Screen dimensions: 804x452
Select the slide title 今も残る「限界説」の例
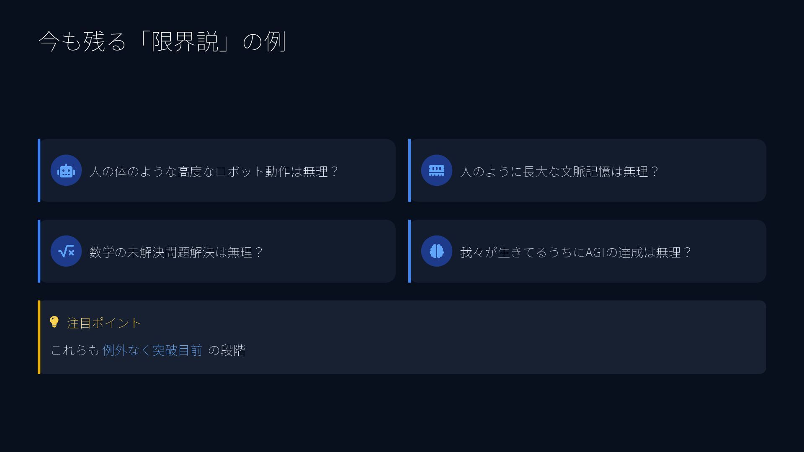pyautogui.click(x=162, y=41)
